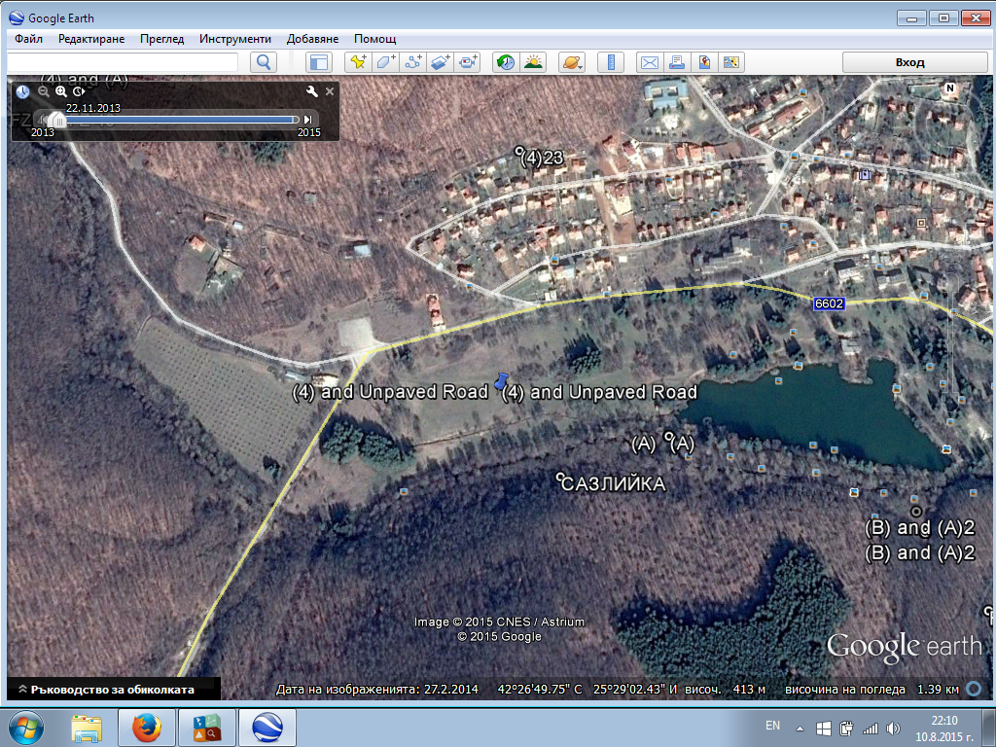Click the САЗЛИЙКА place label
The width and height of the screenshot is (996, 747).
coord(614,484)
